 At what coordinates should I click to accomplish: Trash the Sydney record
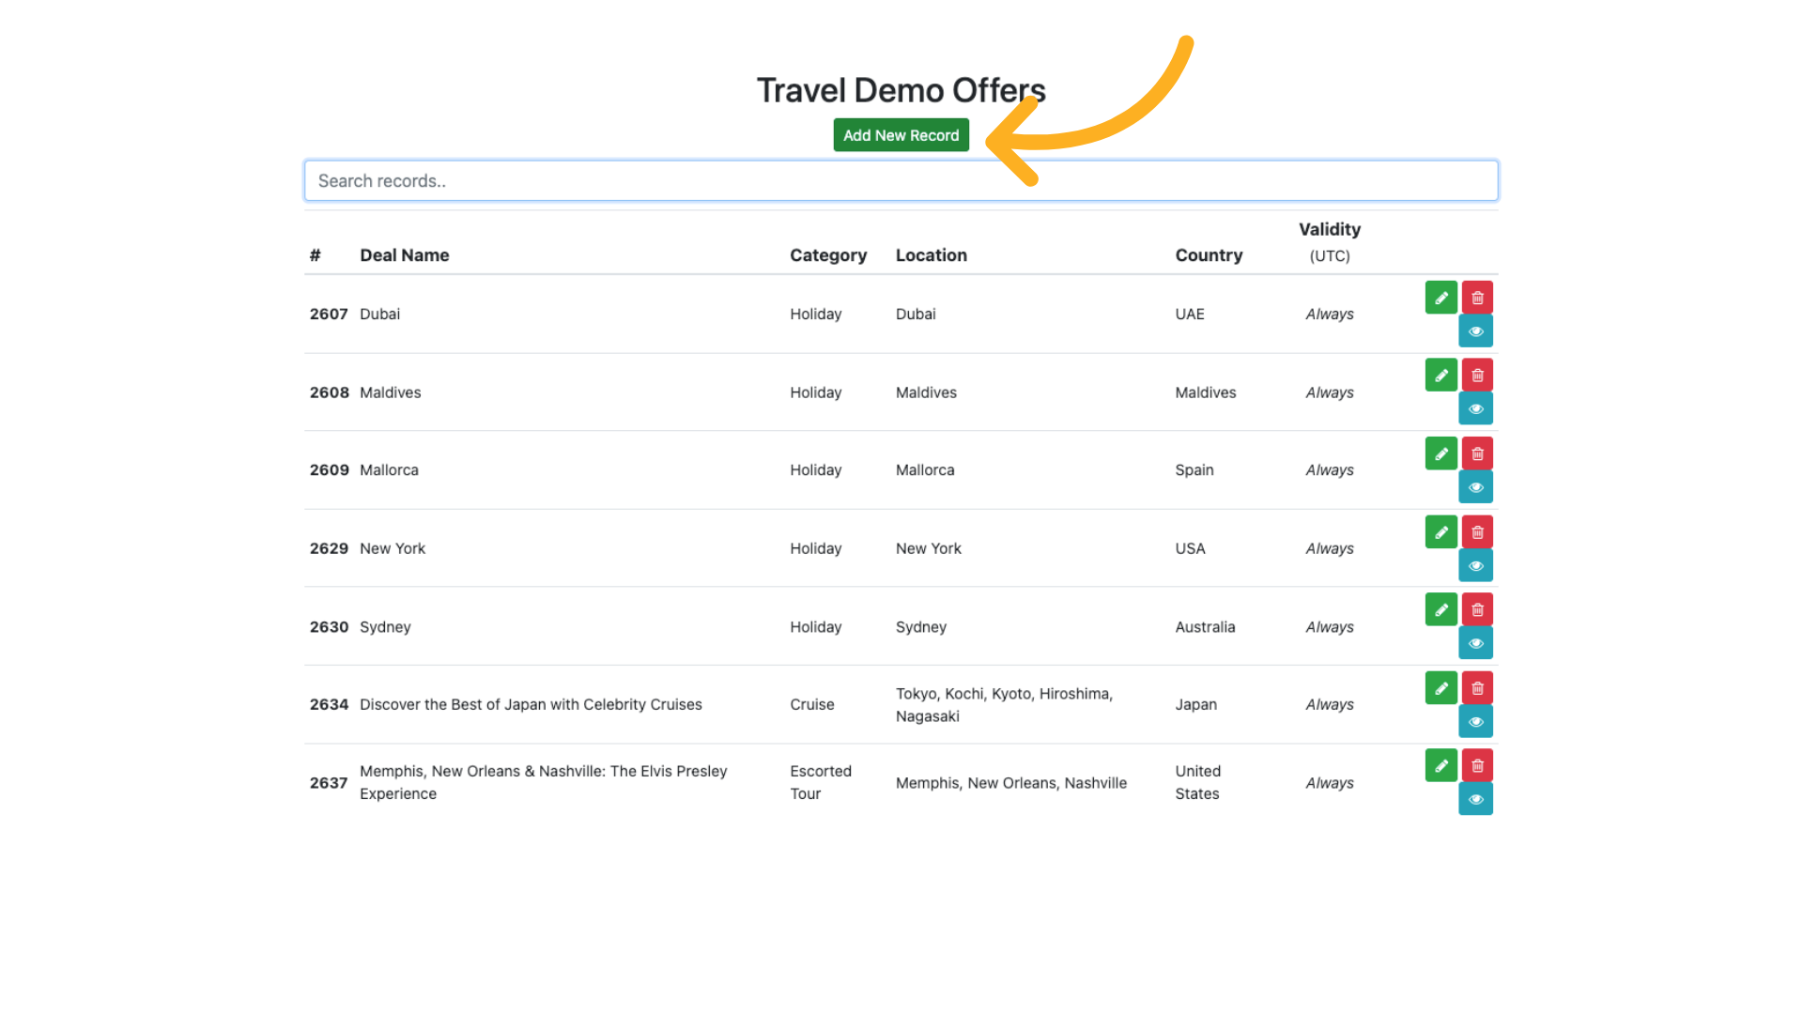coord(1477,610)
